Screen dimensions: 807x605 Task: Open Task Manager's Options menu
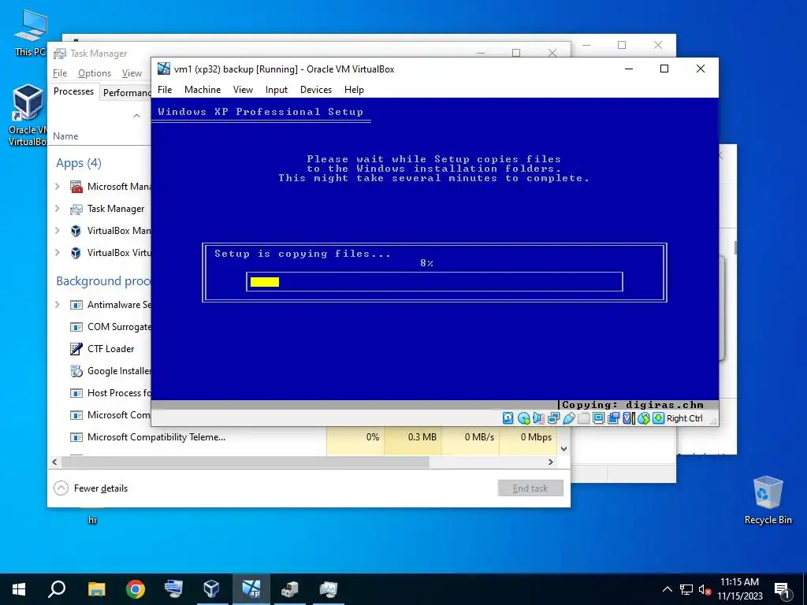[x=95, y=73]
